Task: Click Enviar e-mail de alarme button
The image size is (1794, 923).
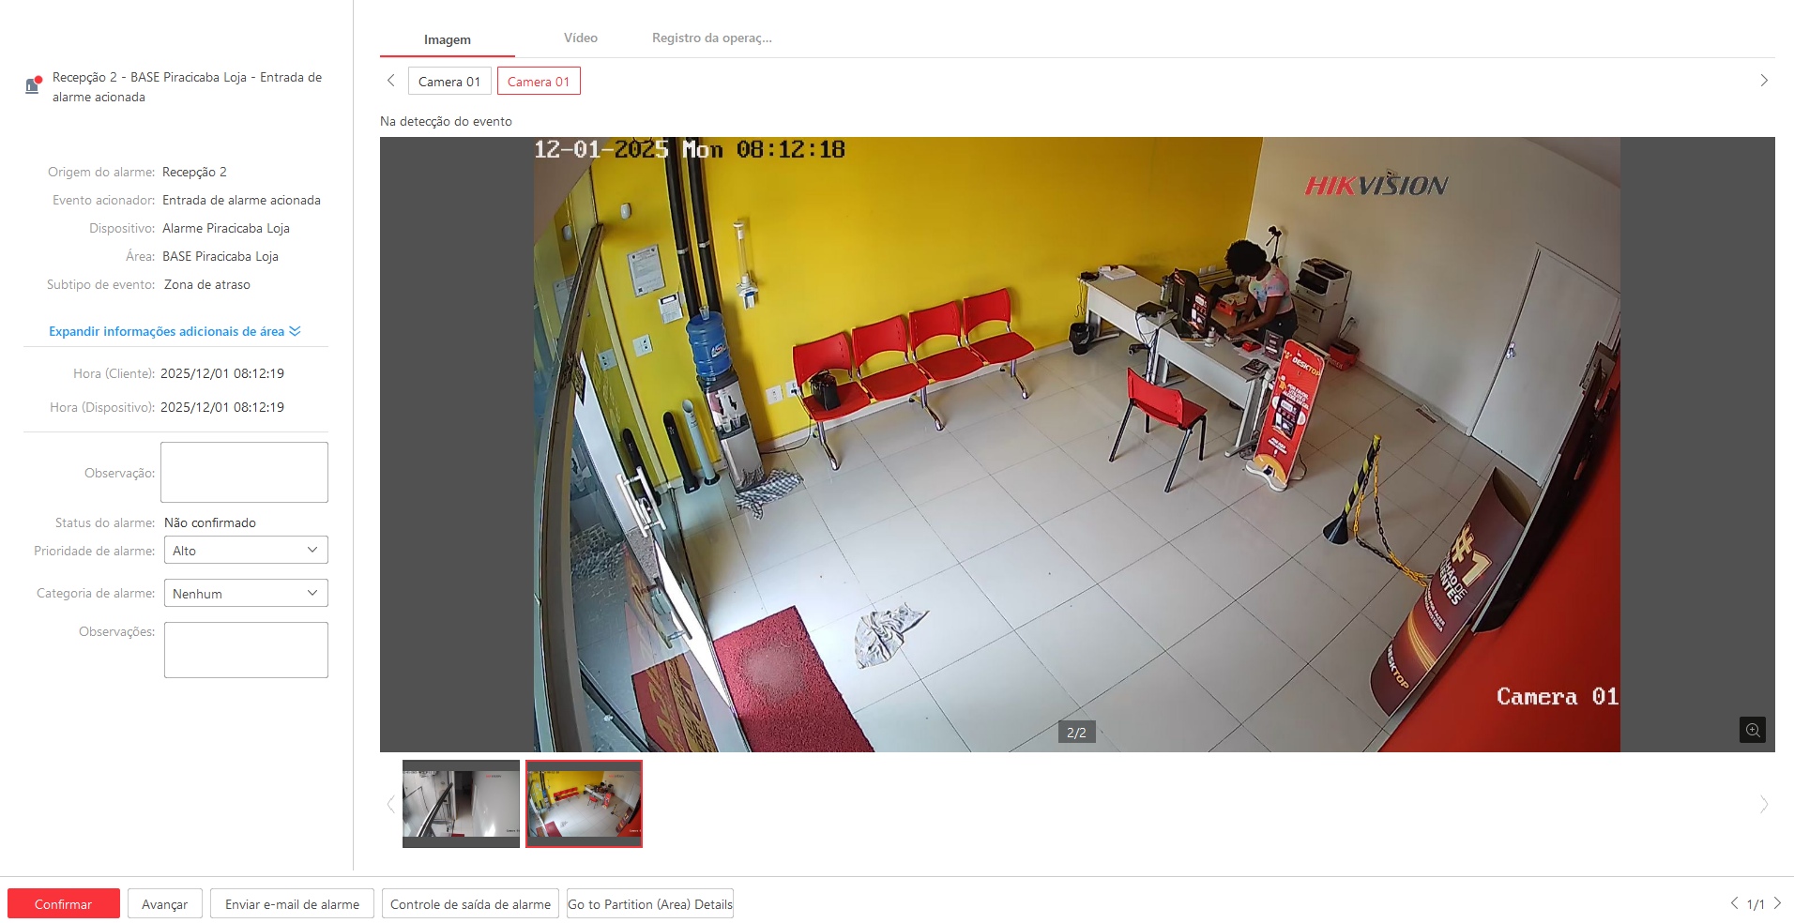Action: pyautogui.click(x=292, y=904)
